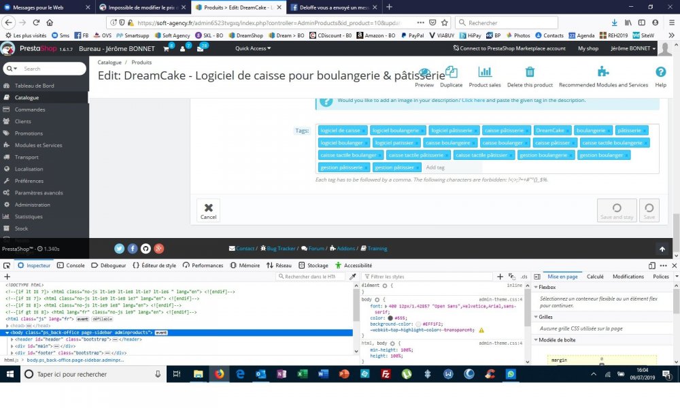
Task: Open the search scope dropdown arrow
Action: click(12, 69)
